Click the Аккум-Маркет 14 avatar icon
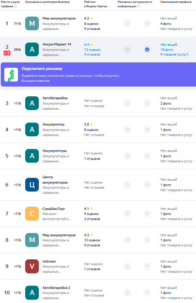 (32, 49)
